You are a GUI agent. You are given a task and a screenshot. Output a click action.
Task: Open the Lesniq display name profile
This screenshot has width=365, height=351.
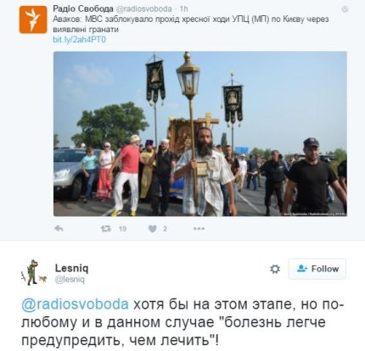click(71, 268)
